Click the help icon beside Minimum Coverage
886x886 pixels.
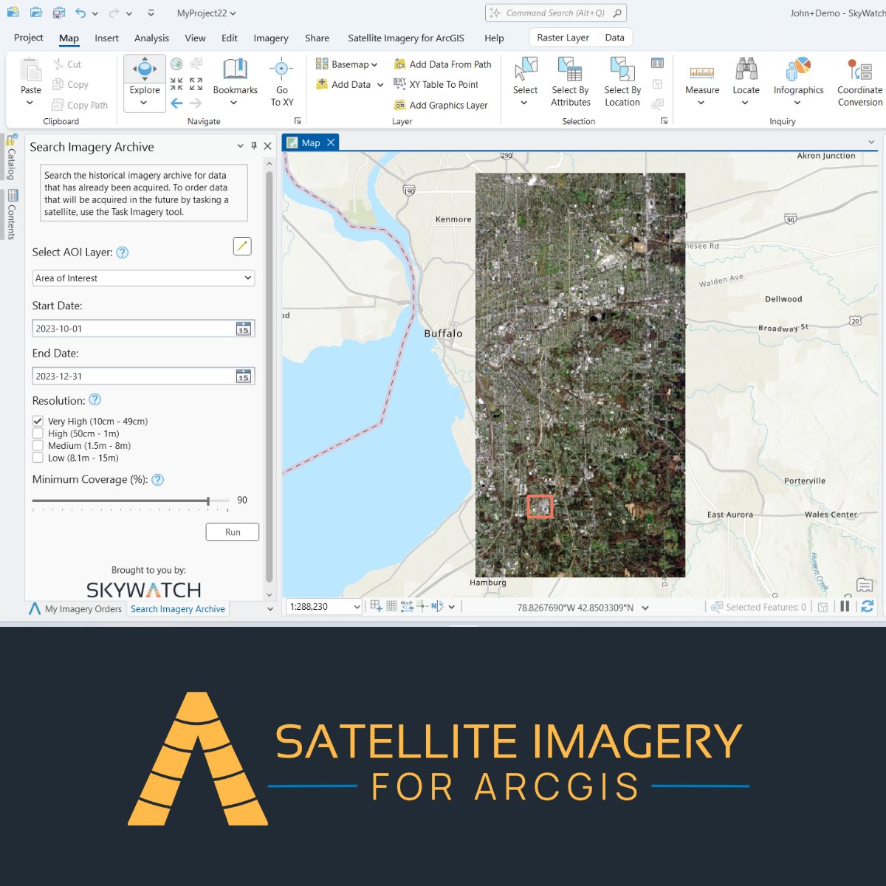click(157, 480)
